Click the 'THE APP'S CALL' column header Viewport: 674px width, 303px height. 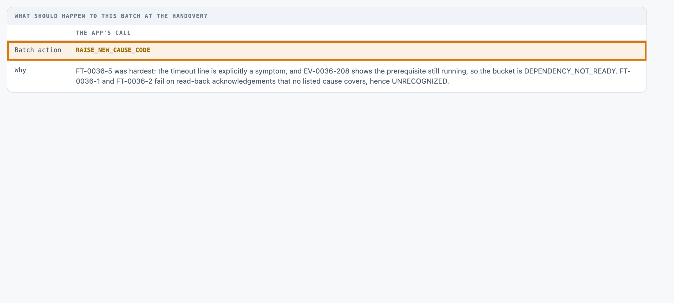click(103, 33)
